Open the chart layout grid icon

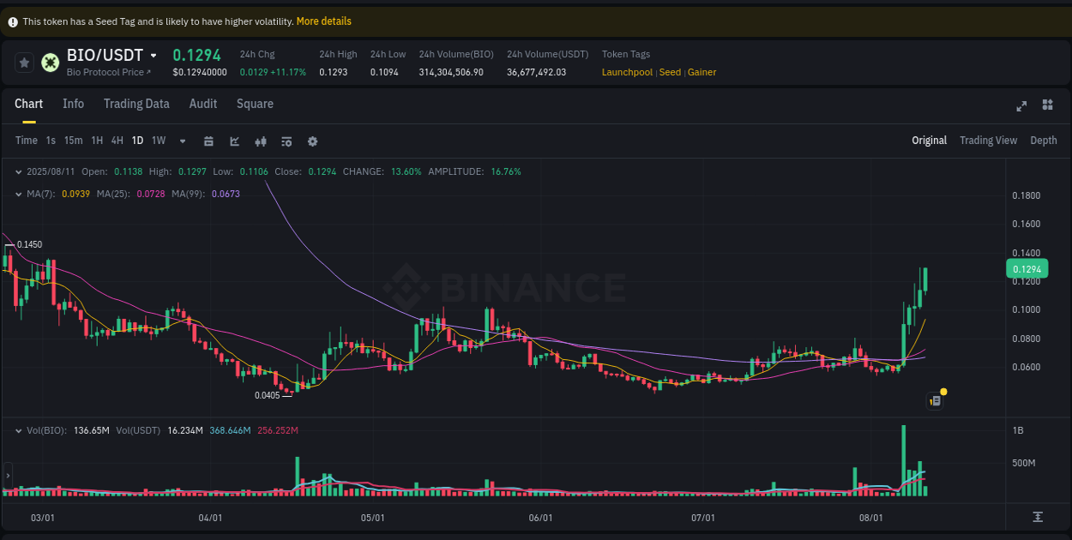[x=1047, y=105]
